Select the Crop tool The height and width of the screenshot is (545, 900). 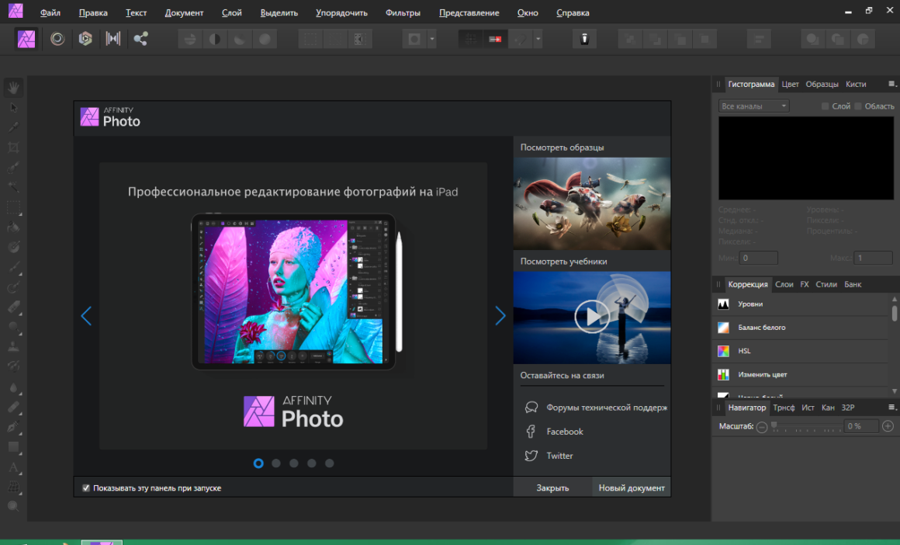13,146
